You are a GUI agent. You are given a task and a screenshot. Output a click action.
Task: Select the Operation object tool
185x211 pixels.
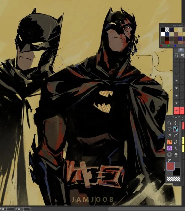(x=169, y=123)
